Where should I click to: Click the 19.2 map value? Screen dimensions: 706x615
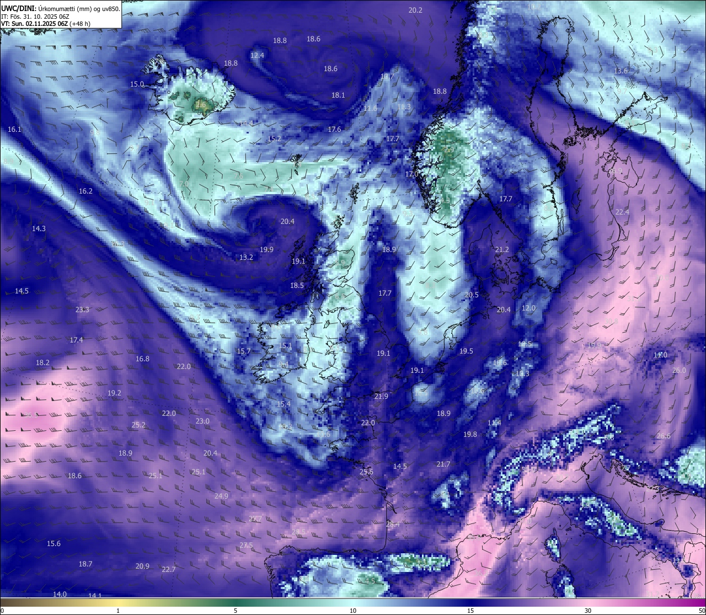pyautogui.click(x=114, y=393)
